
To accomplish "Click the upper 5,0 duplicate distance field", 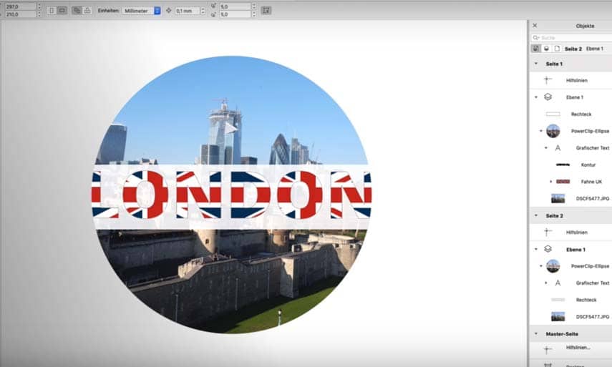I will click(x=235, y=6).
